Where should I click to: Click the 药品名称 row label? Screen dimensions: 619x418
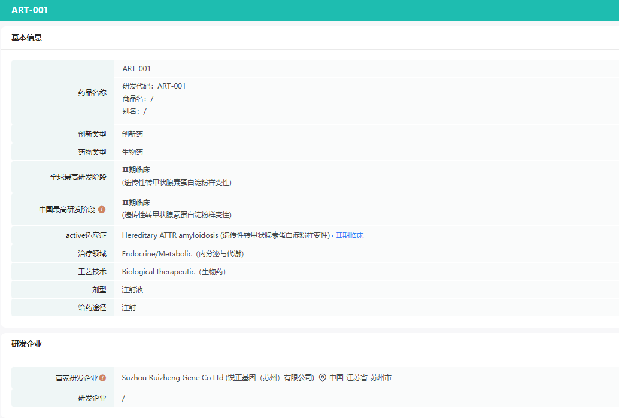(92, 93)
